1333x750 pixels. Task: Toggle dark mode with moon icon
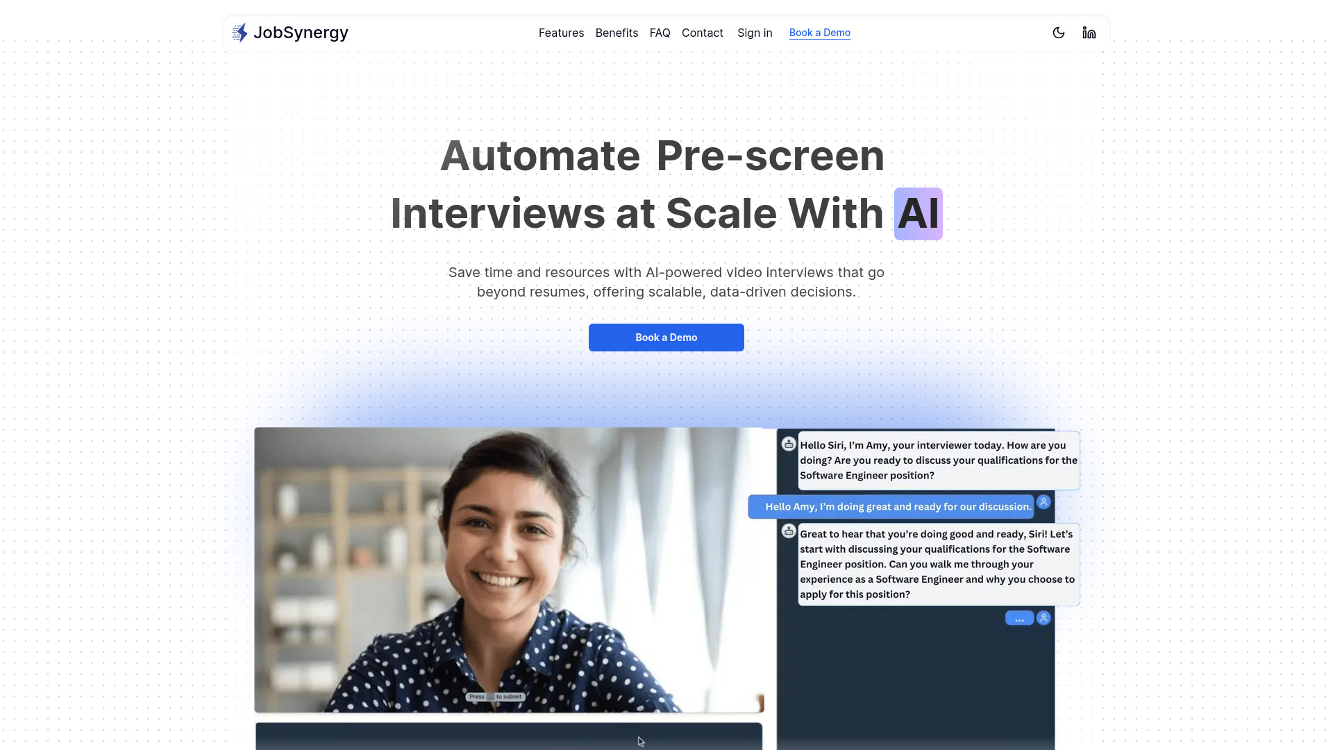(1058, 33)
